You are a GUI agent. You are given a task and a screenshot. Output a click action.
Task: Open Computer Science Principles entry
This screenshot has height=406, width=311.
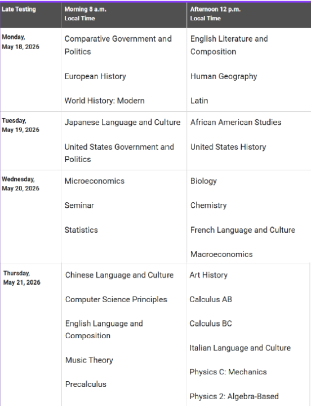[116, 299]
